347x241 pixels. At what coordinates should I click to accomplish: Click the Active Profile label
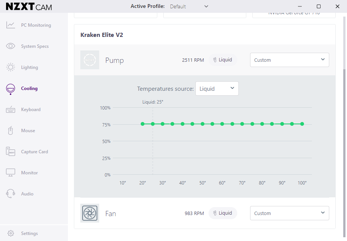click(147, 6)
